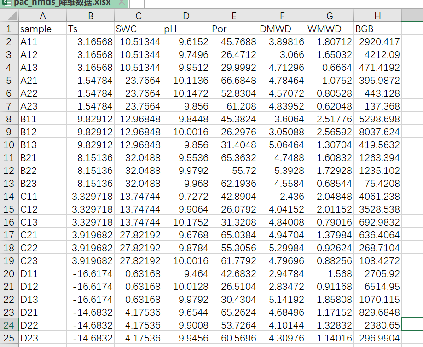Click DMWD value 5.3928
Viewport: 423px width, 347px height.
click(282, 170)
